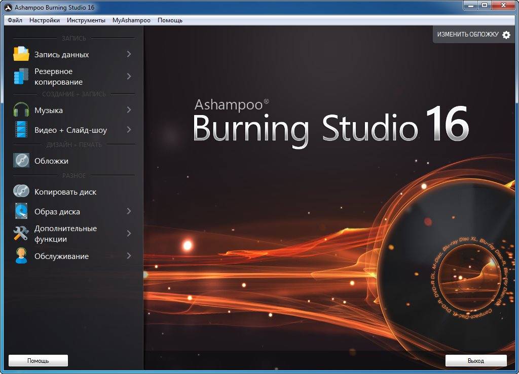Click the Обложки disc cover icon
The width and height of the screenshot is (519, 374).
click(x=21, y=161)
